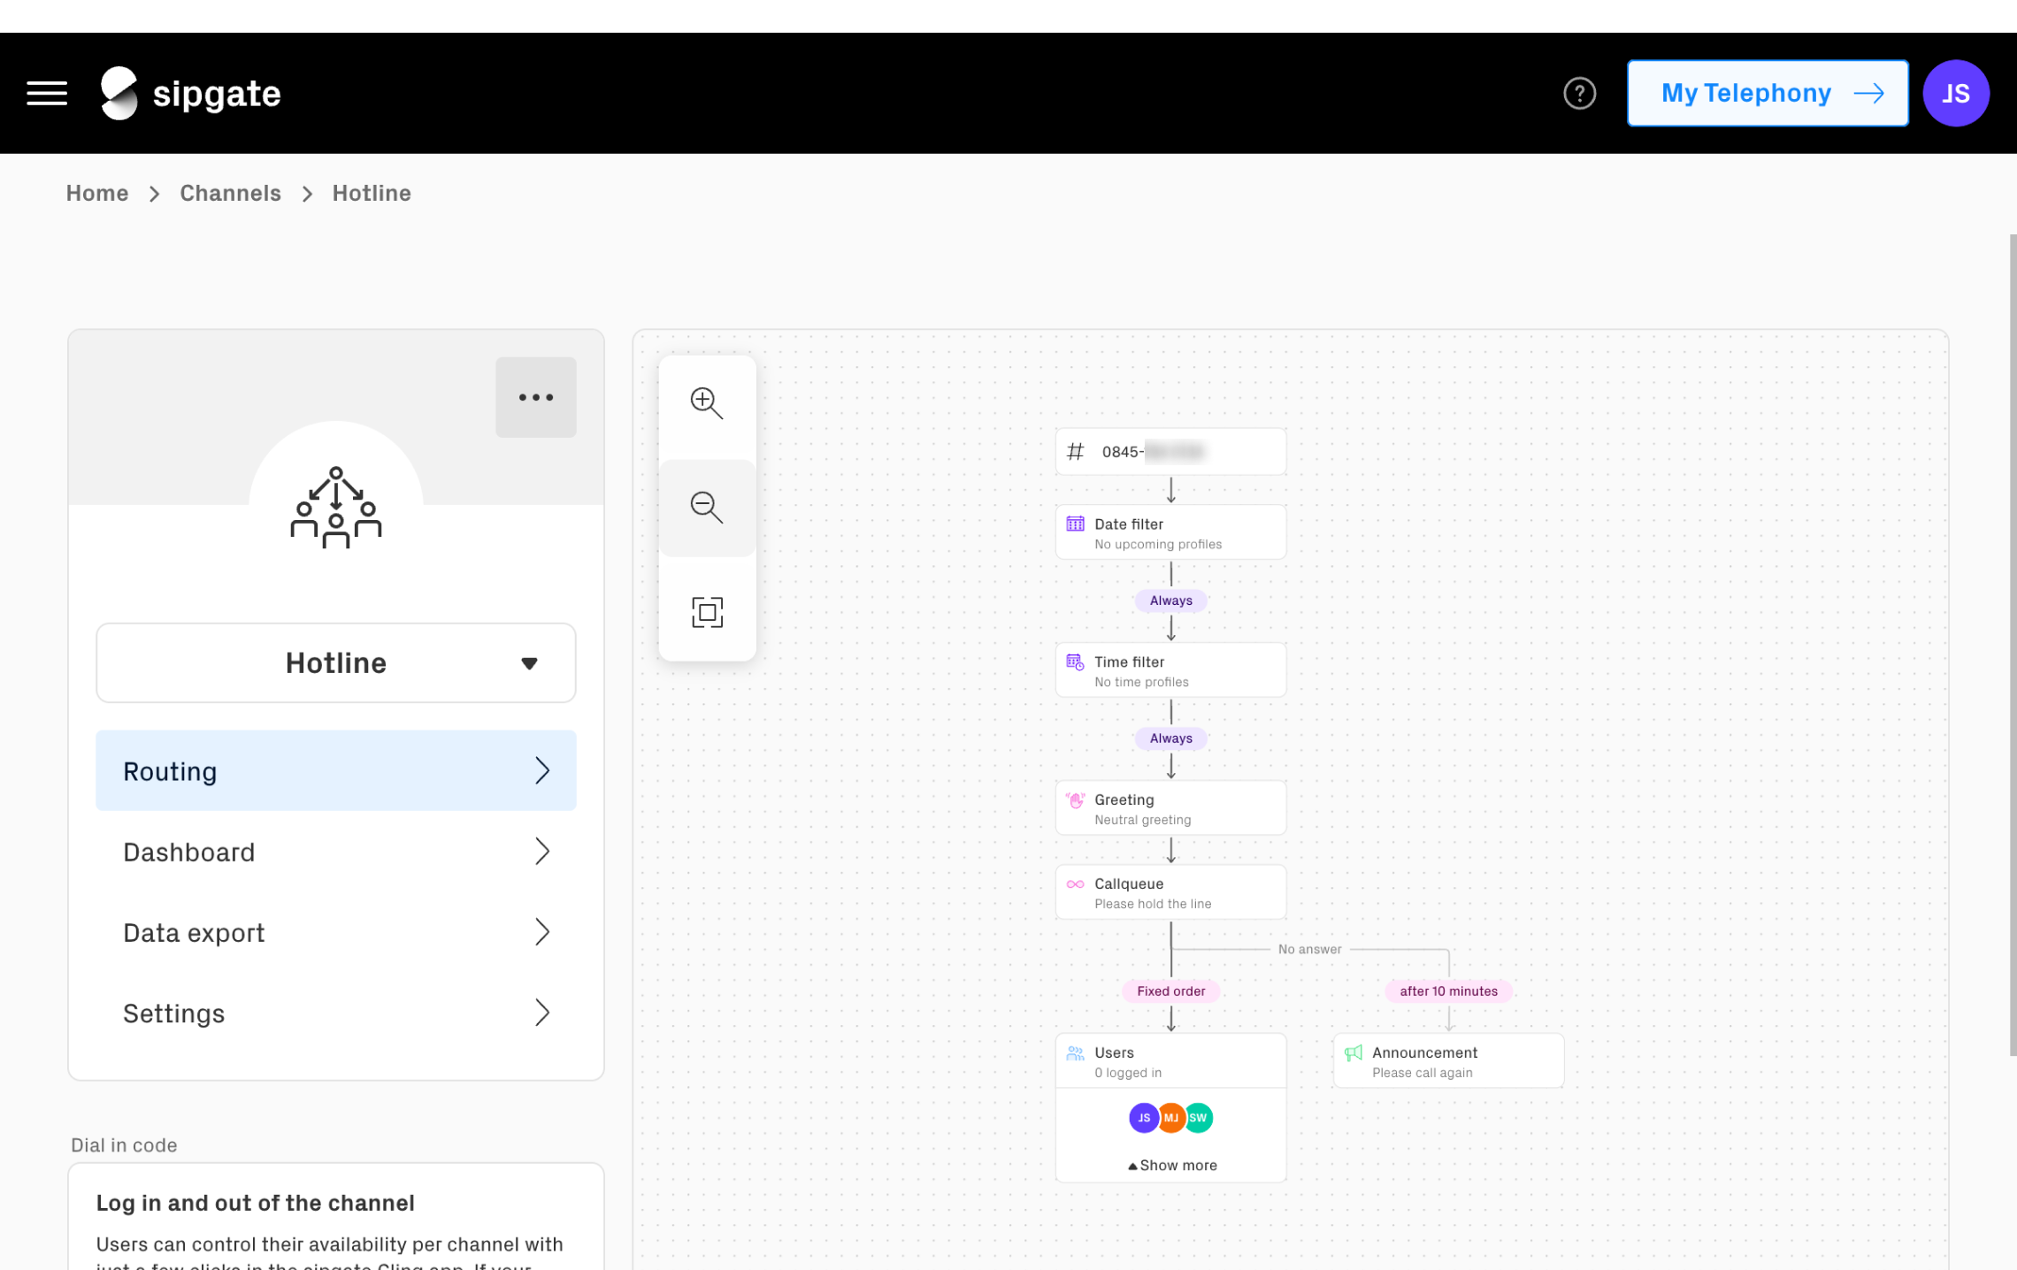Open the Settings menu item

(336, 1012)
